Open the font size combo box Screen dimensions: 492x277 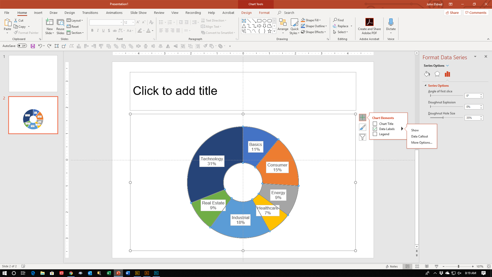[x=129, y=22]
